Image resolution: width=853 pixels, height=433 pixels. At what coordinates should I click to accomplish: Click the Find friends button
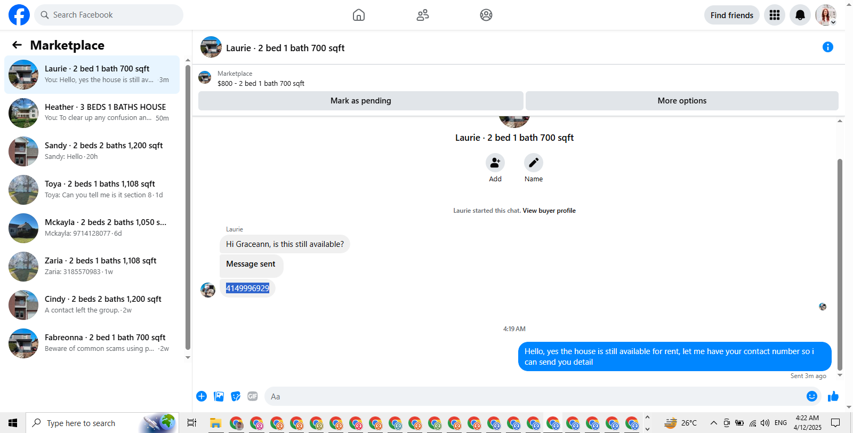[732, 15]
